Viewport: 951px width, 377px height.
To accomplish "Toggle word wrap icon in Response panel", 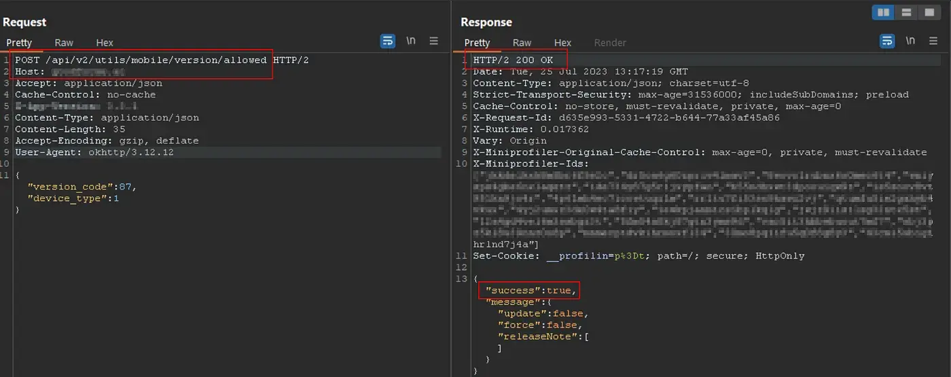I will click(x=887, y=41).
